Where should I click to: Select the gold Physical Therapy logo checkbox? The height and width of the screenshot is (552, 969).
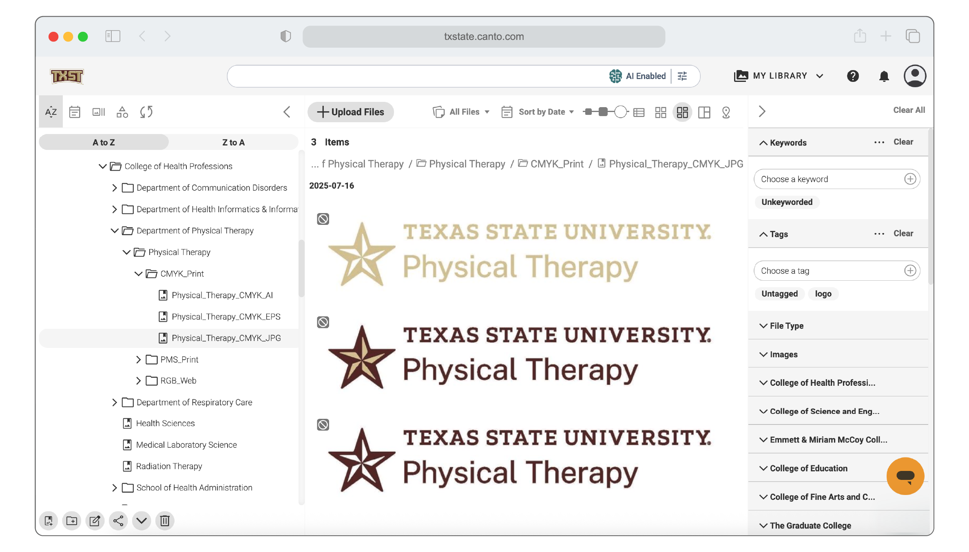[323, 219]
